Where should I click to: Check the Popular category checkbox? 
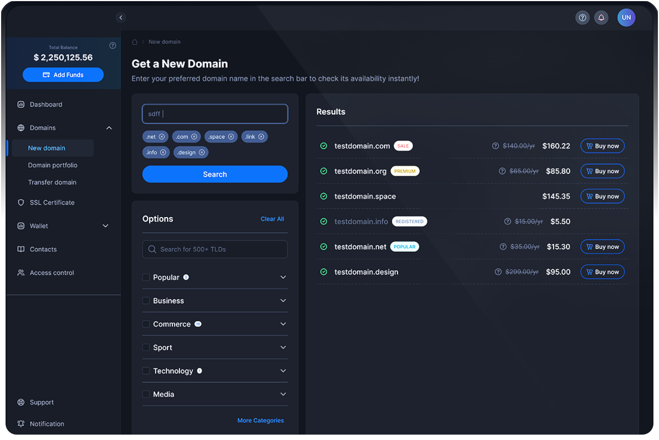click(146, 277)
